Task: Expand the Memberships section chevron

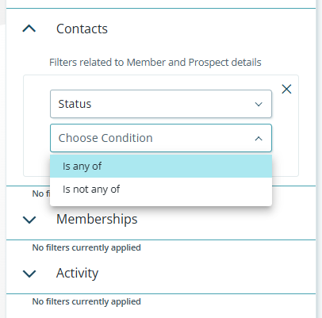Action: click(x=29, y=220)
